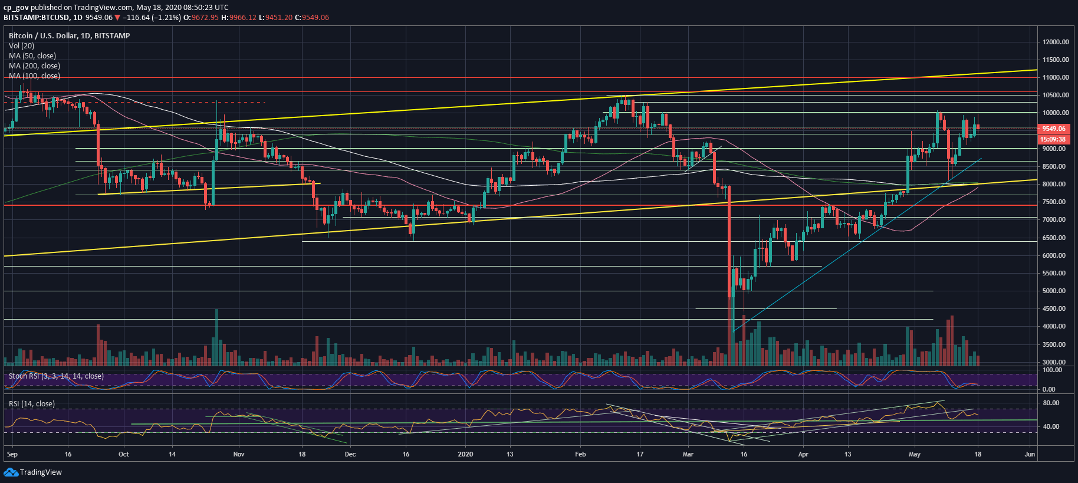Click the 6000.00 price axis label

coord(1054,255)
